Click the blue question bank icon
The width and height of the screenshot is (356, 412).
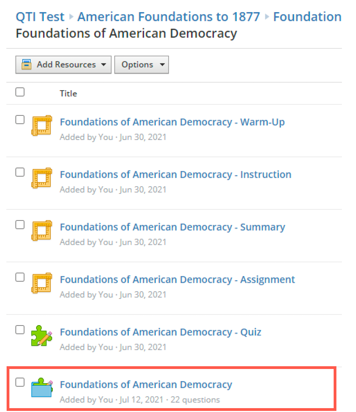[x=42, y=387]
